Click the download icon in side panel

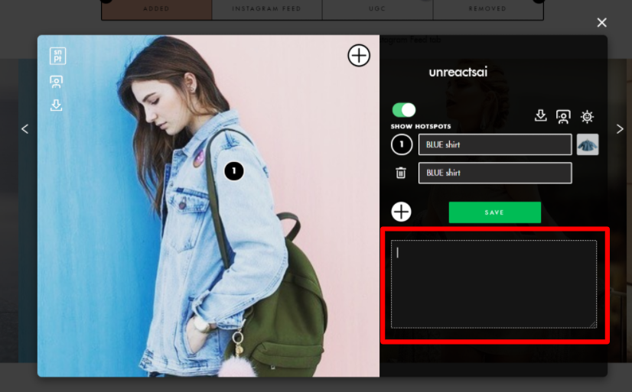(540, 116)
